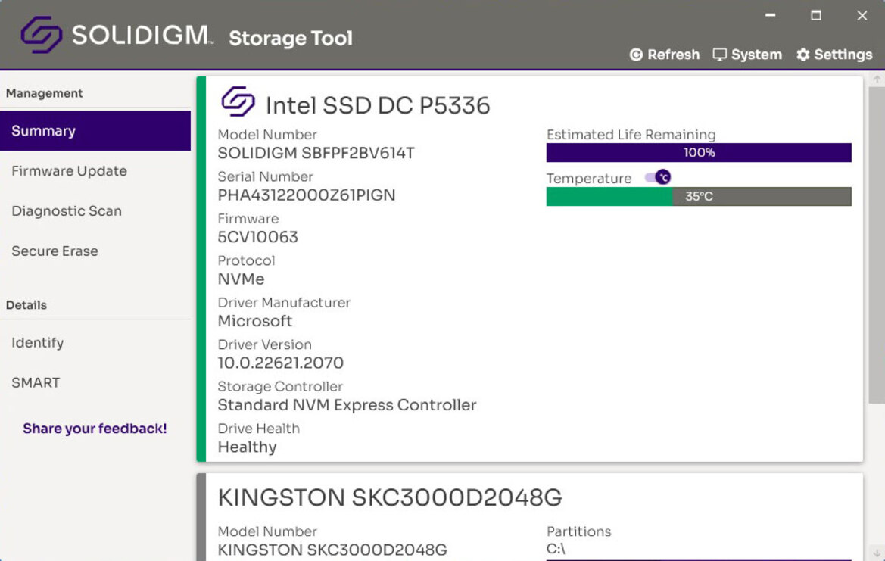Open the Identify page under Details

tap(37, 342)
